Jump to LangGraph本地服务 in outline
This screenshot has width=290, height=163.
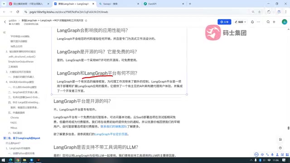tap(18, 148)
